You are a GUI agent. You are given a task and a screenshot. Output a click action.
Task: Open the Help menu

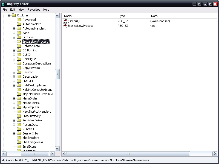(46, 10)
